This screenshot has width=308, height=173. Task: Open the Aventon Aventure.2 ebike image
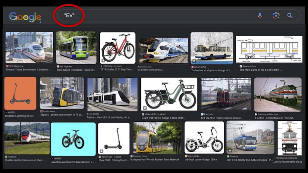pyautogui.click(x=73, y=139)
